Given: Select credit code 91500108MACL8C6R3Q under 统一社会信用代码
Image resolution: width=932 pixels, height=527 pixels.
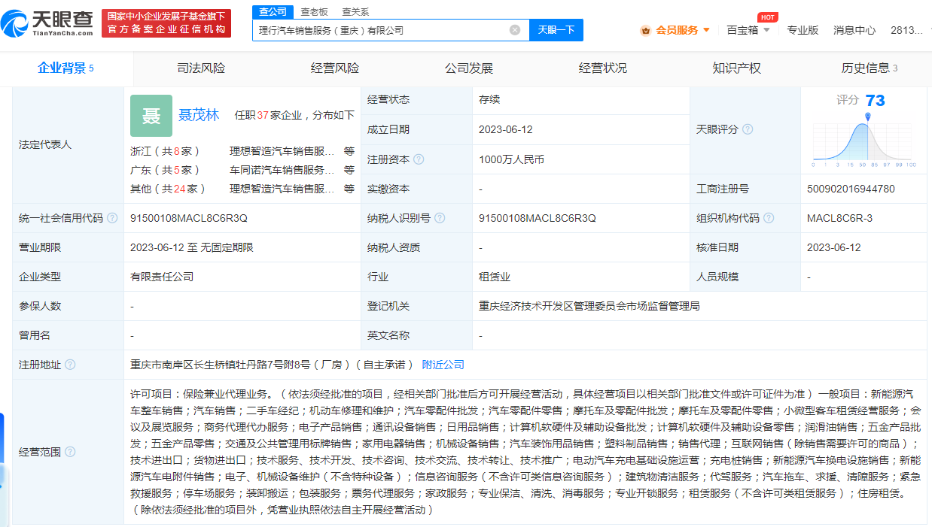Looking at the screenshot, I should pyautogui.click(x=189, y=218).
